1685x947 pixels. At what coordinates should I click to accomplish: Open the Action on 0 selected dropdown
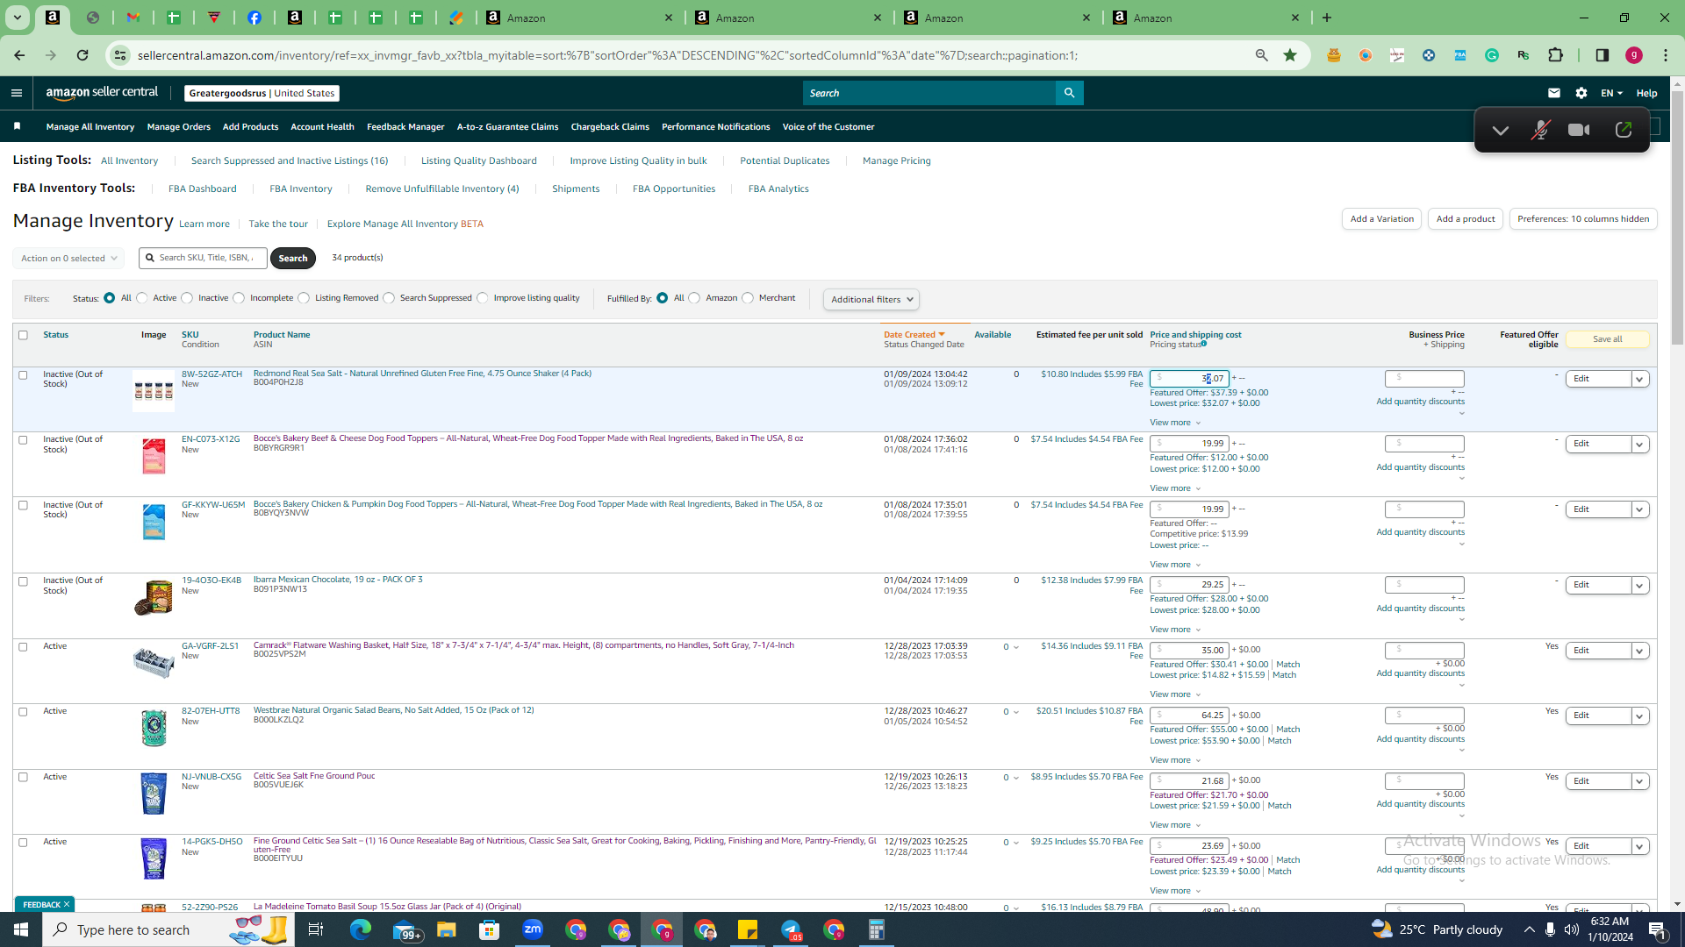tap(68, 259)
